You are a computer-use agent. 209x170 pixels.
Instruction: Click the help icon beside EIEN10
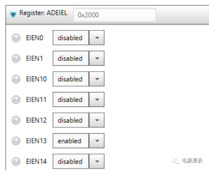(16, 79)
